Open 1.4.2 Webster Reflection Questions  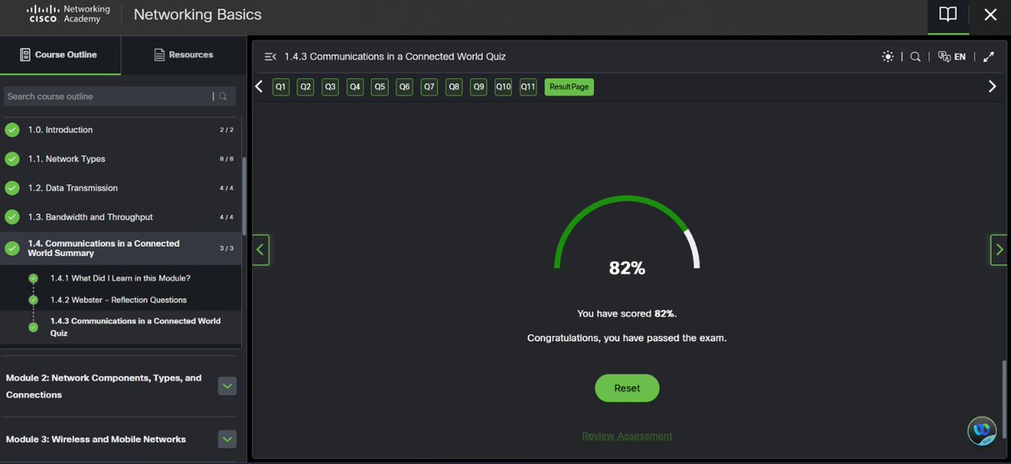pos(118,300)
